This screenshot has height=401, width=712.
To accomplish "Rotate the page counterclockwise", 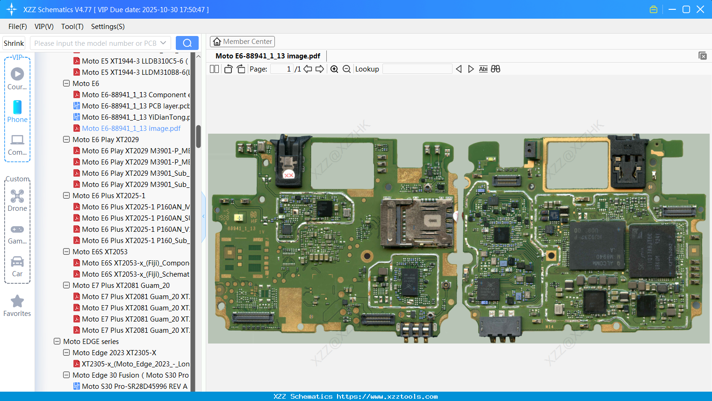I will (228, 69).
